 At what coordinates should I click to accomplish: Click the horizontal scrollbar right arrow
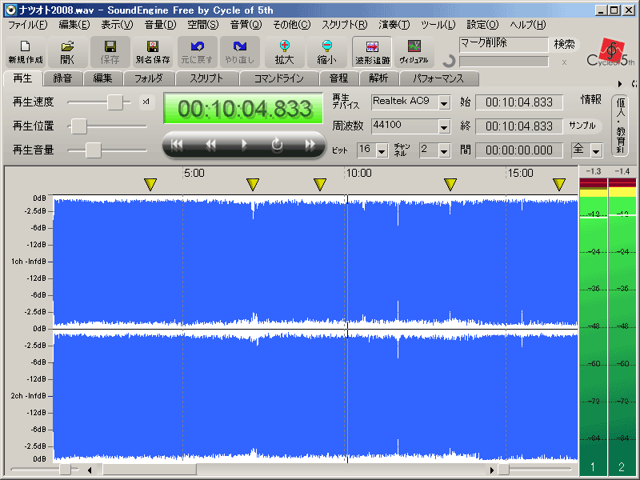click(492, 470)
